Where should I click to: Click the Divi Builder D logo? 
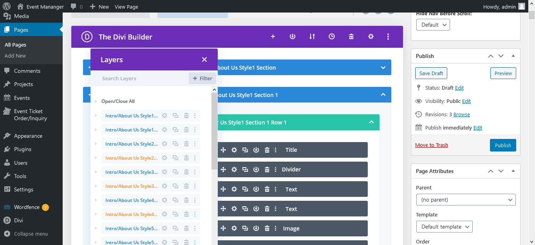tap(87, 37)
